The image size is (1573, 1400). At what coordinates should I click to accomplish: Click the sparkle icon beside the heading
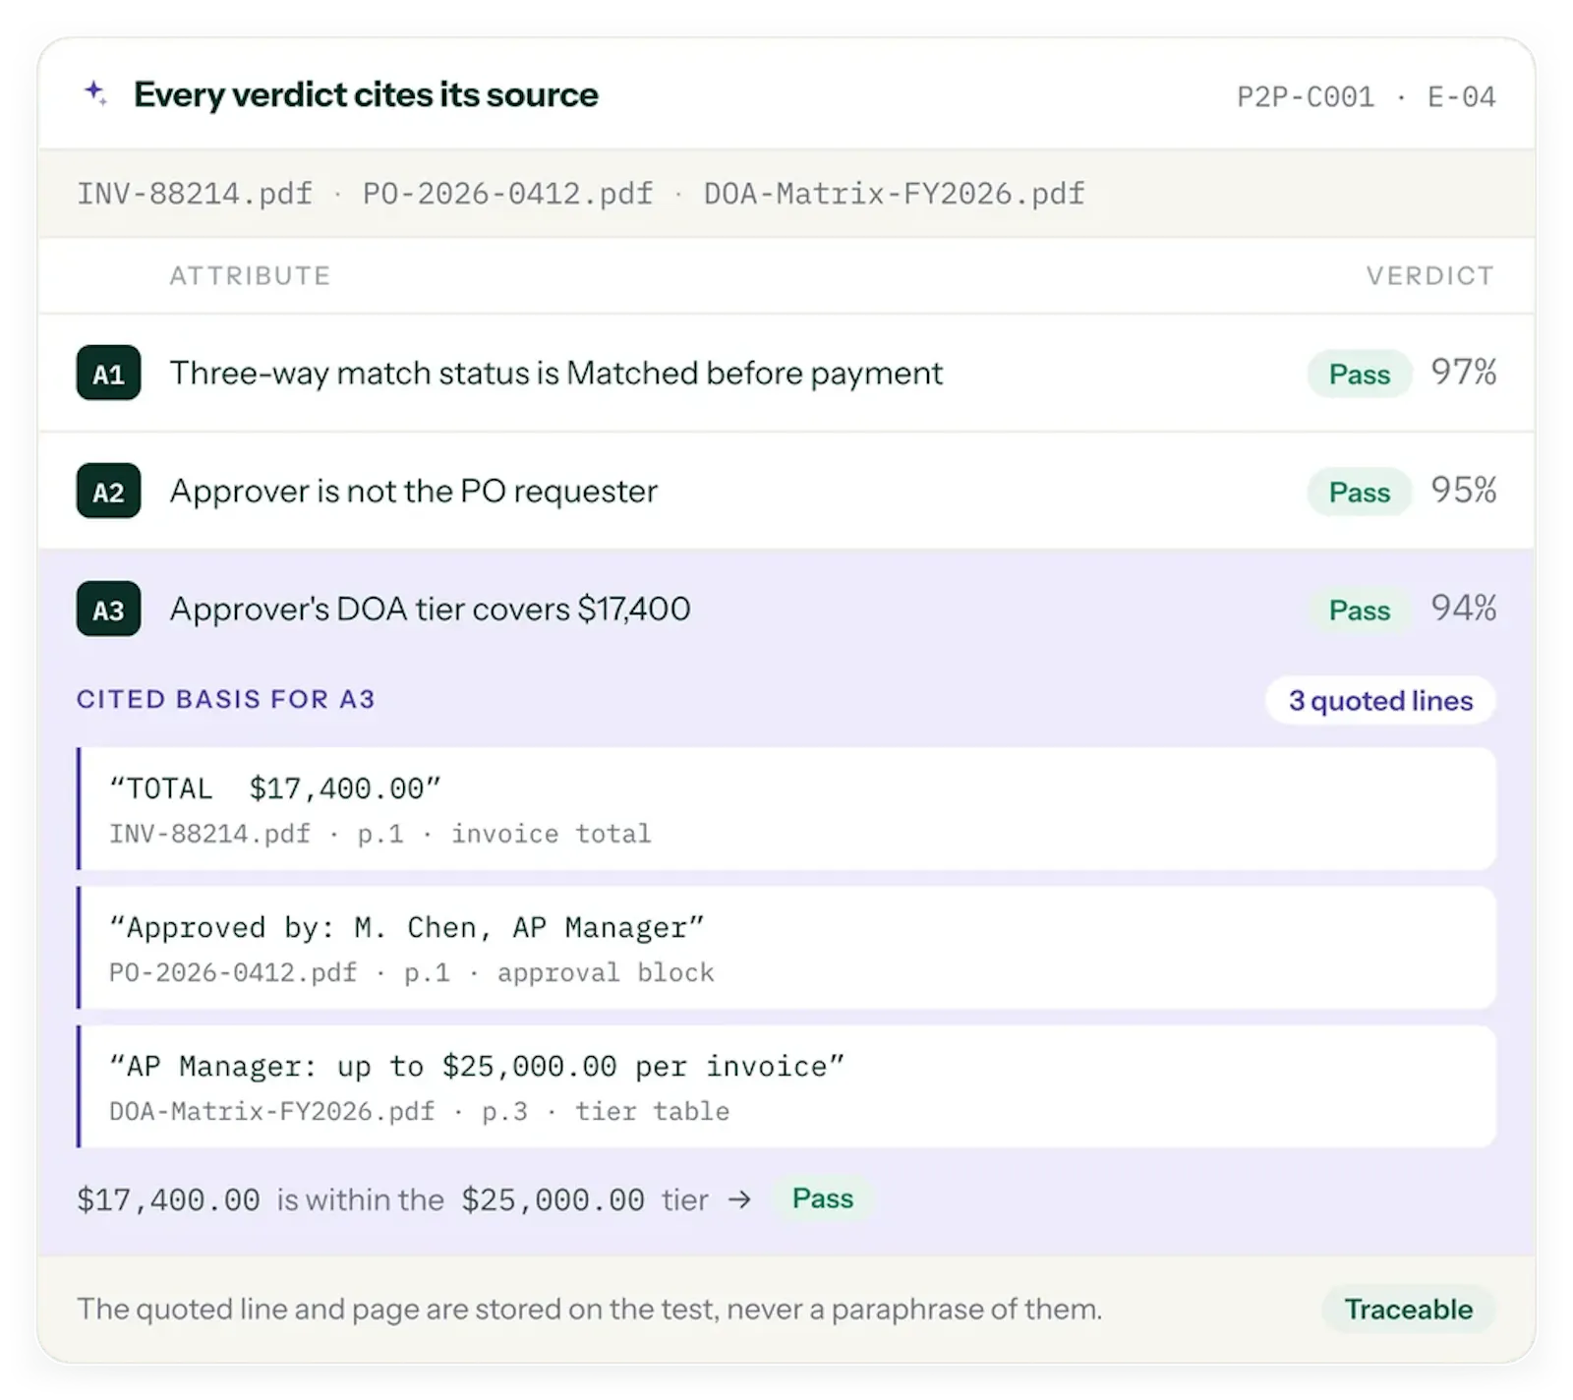(x=95, y=93)
